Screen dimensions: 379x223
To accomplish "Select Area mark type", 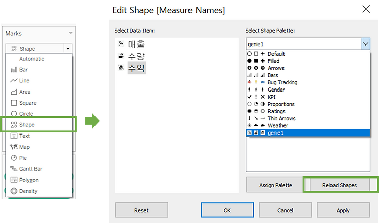I will click(39, 92).
